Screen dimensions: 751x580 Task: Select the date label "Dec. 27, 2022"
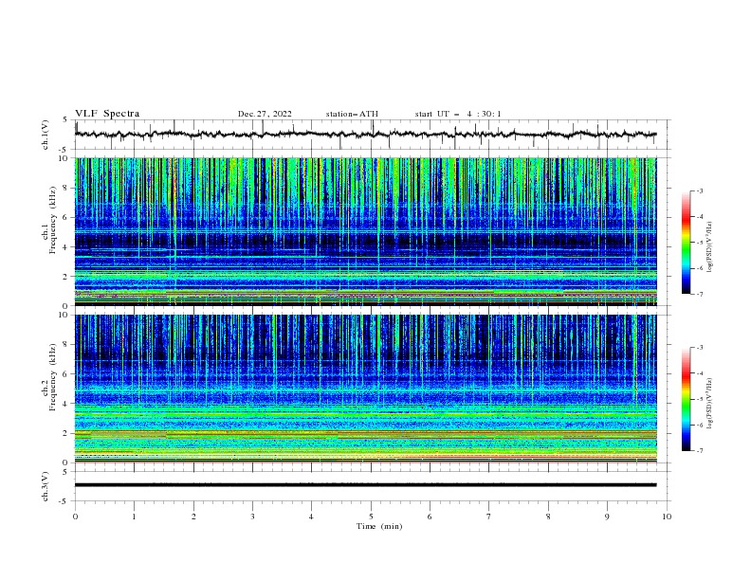pyautogui.click(x=265, y=114)
